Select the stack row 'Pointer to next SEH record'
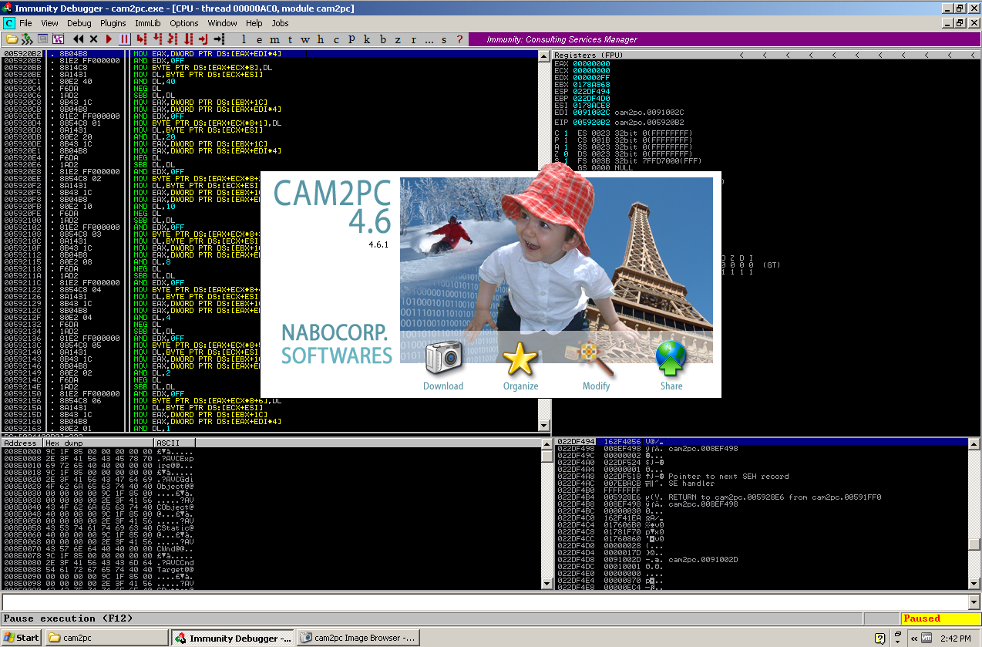This screenshot has height=647, width=982. click(x=761, y=477)
